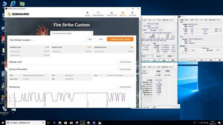Click the Monitoring frequency graph
Viewport: 223px width, 125px height.
coord(71,99)
